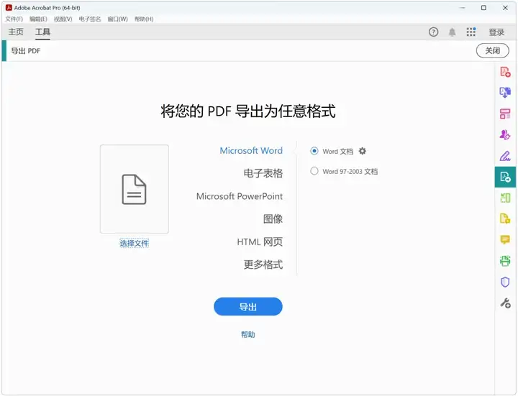Screen dimensions: 518x396
Task: Select the Word 97-2003 文档 radio option
Action: (x=314, y=171)
